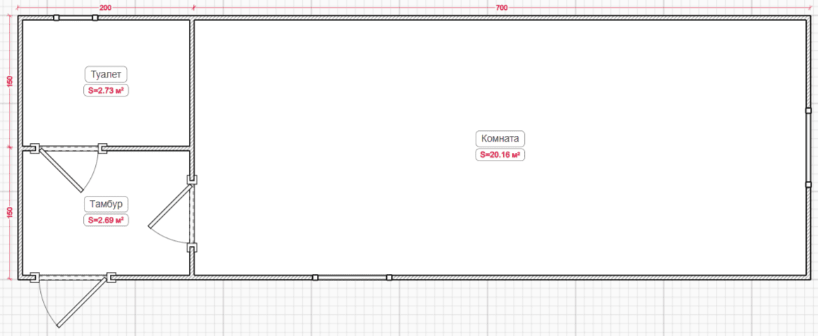Select the window in Комната right wall
Image resolution: width=818 pixels, height=336 pixels.
click(x=808, y=148)
